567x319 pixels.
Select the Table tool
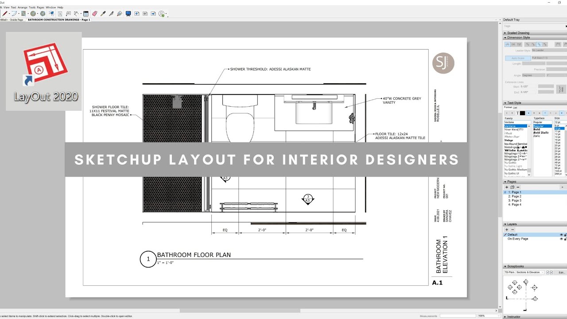pyautogui.click(x=86, y=14)
